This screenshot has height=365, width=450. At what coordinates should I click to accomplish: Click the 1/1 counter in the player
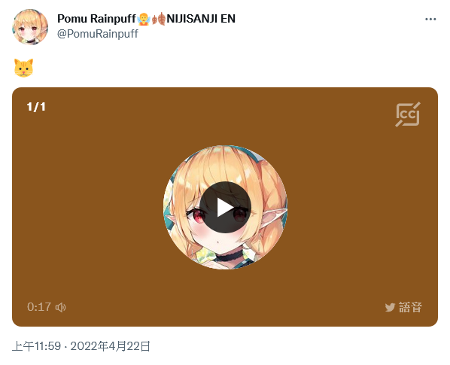(x=36, y=107)
